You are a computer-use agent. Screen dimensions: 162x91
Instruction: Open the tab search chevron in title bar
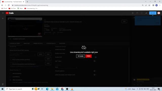click(146, 2)
